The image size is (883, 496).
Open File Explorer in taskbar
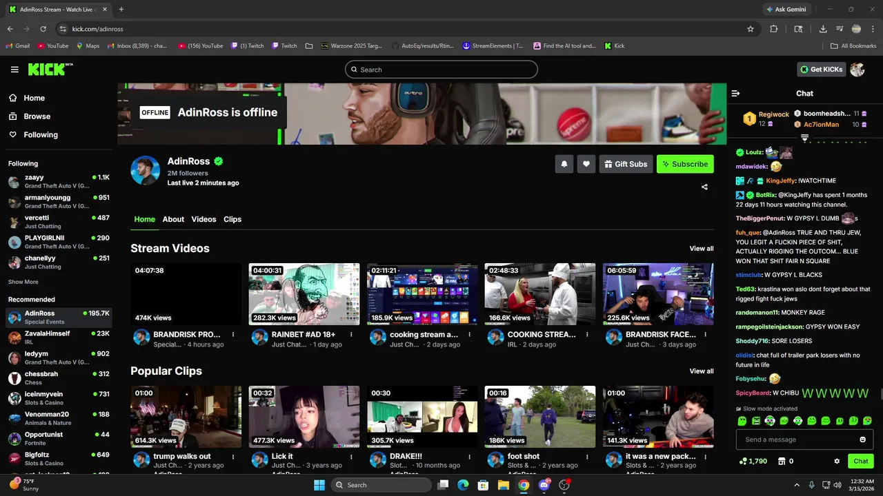click(x=504, y=485)
